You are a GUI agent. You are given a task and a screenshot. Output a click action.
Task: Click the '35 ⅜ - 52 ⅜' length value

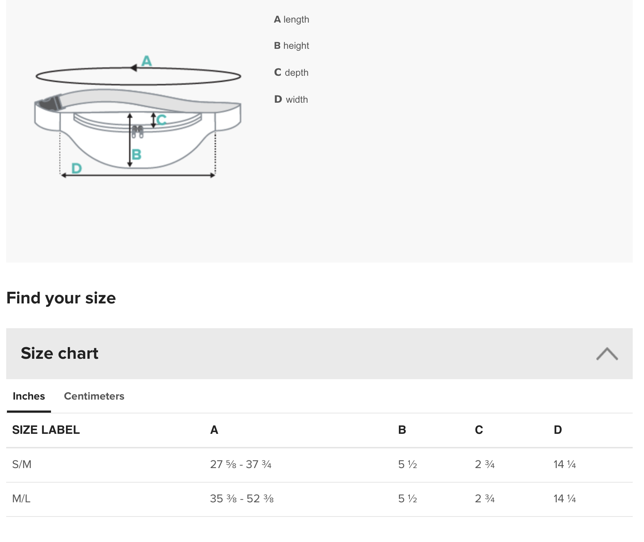(x=242, y=498)
